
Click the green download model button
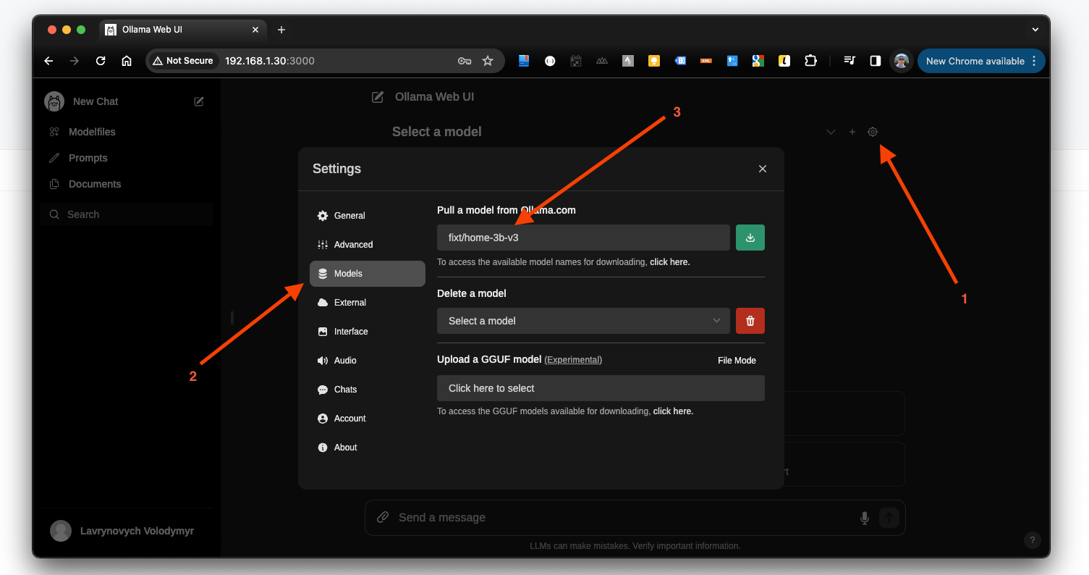tap(750, 238)
